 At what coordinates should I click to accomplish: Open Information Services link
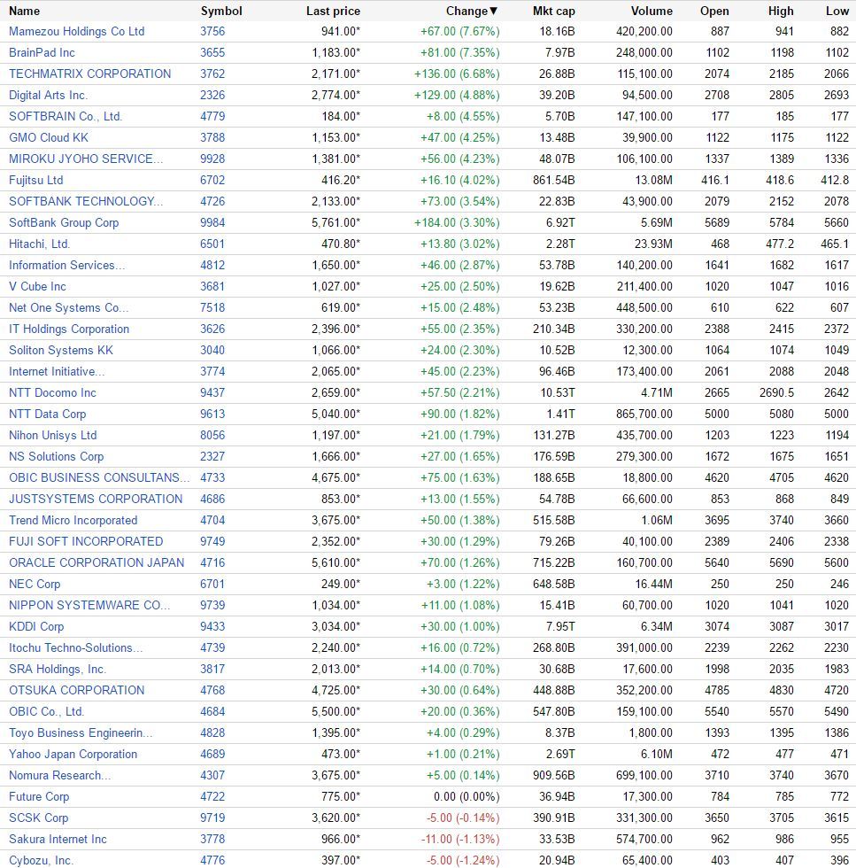coord(67,265)
